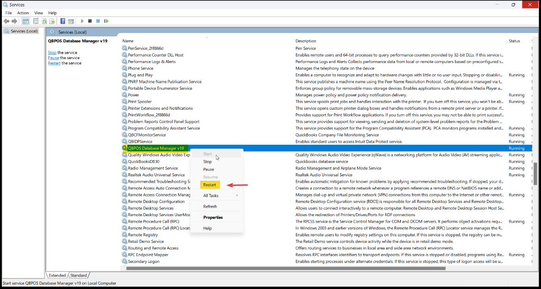This screenshot has height=289, width=541.
Task: Click the Stop Service toolbar square
Action: (90, 21)
